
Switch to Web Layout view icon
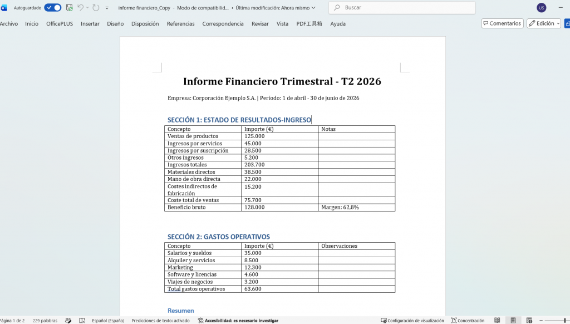[529, 320]
